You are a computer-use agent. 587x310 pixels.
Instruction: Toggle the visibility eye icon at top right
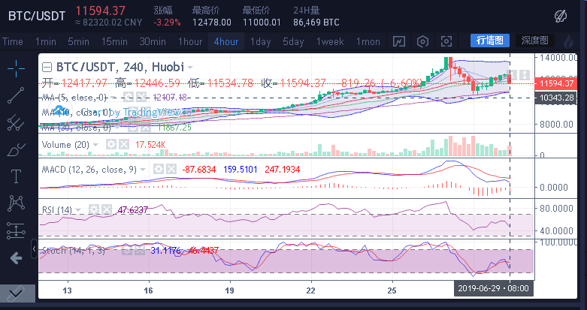tap(561, 15)
